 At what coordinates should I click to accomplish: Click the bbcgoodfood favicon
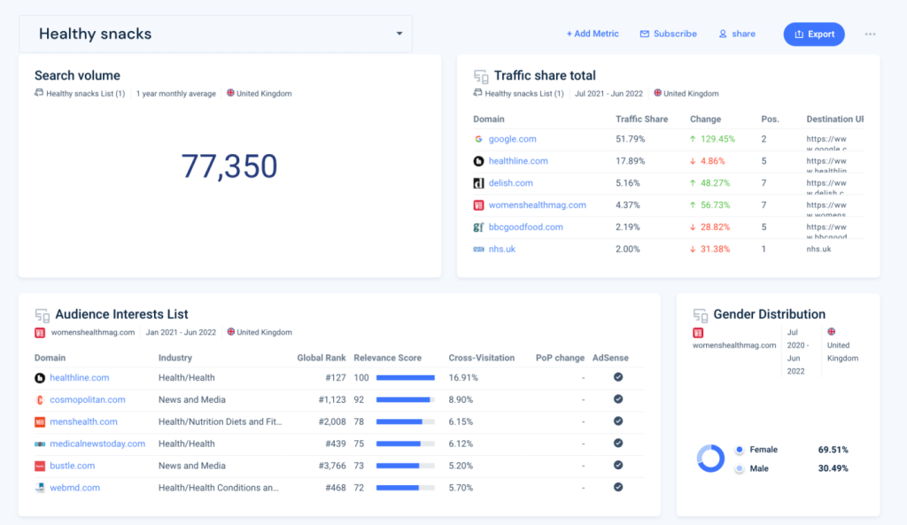[478, 228]
